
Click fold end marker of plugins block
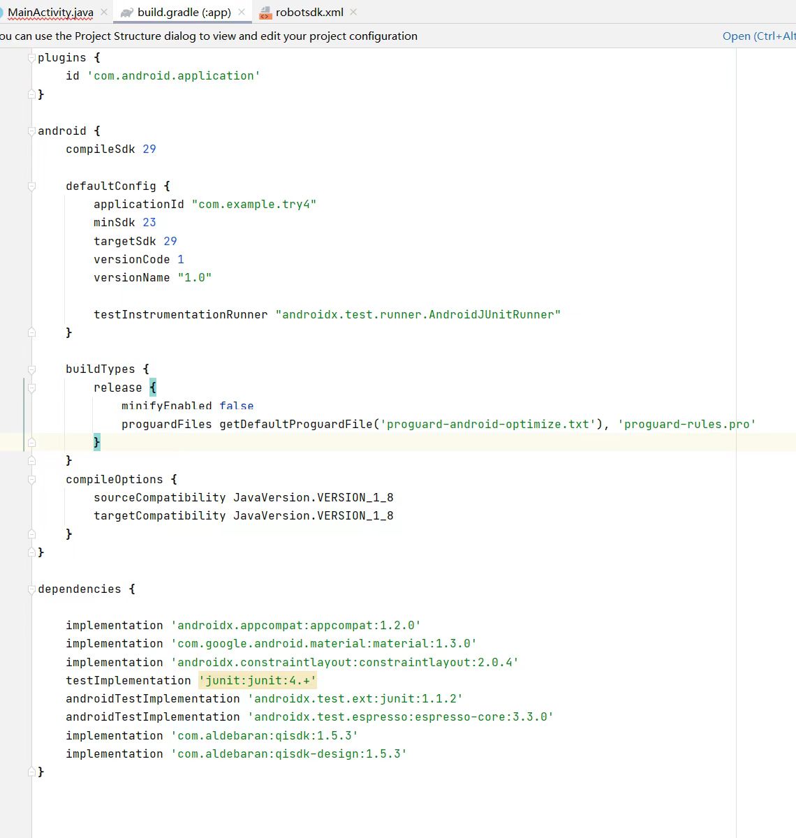[31, 94]
